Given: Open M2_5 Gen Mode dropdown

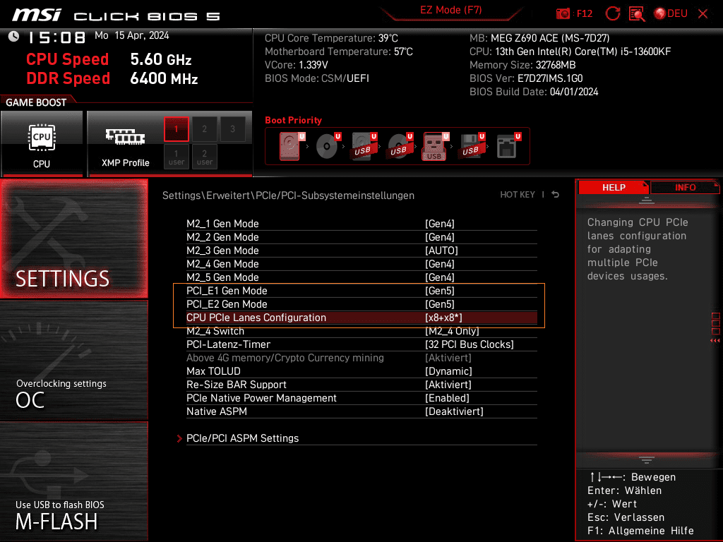Looking at the screenshot, I should pos(361,277).
